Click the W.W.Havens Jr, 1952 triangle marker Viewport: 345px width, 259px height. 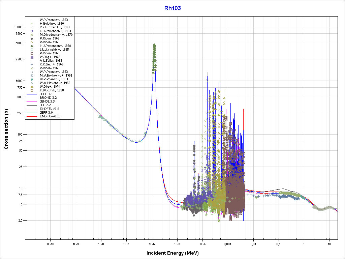[x=31, y=83]
